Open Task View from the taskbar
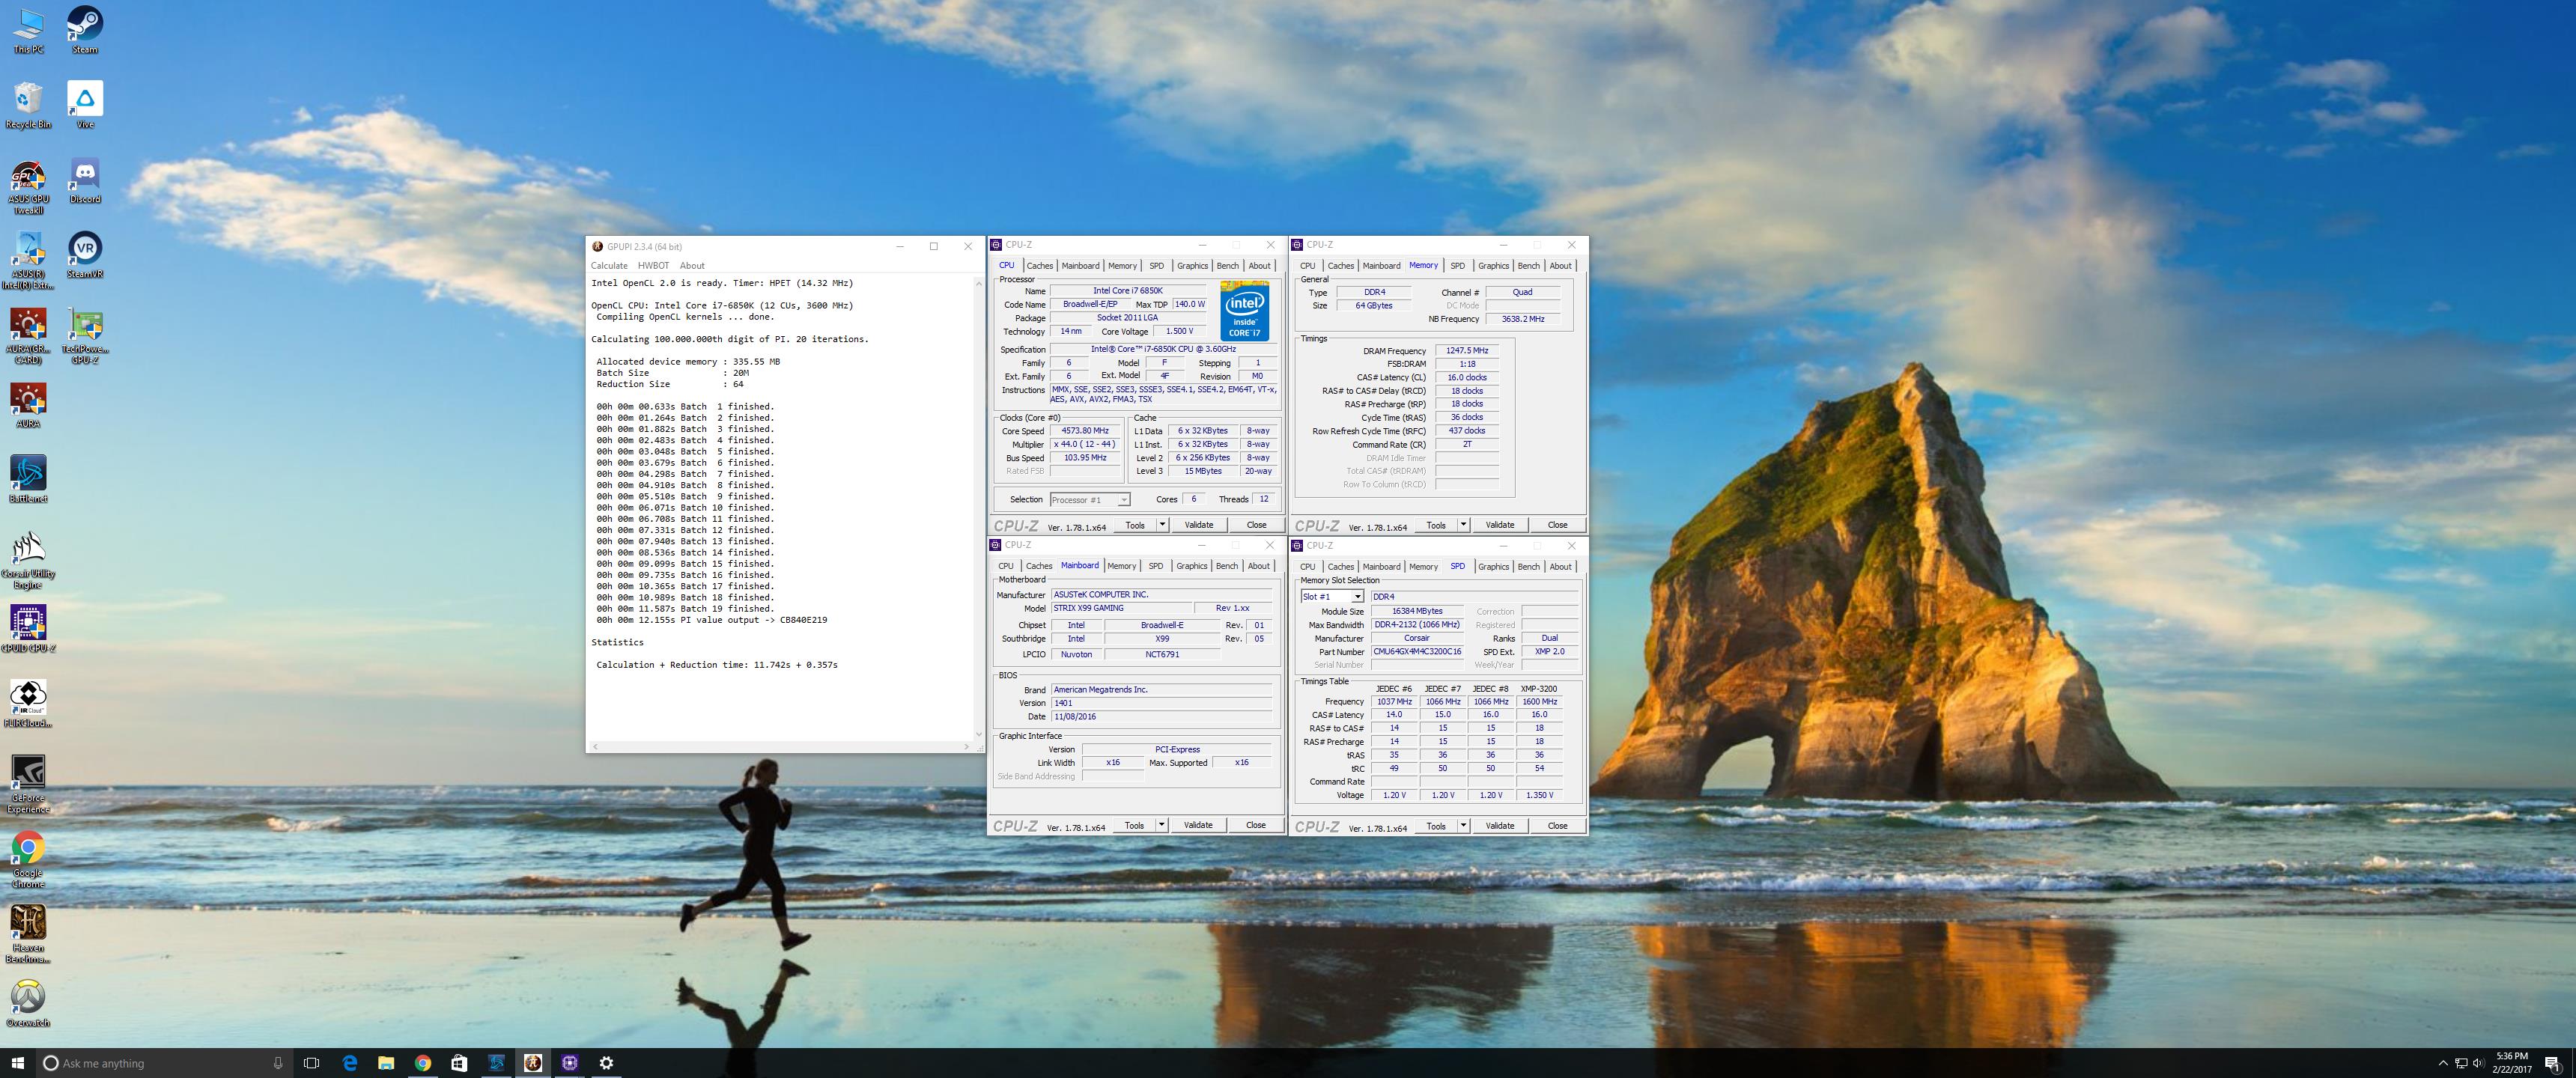2576x1078 pixels. pyautogui.click(x=311, y=1063)
